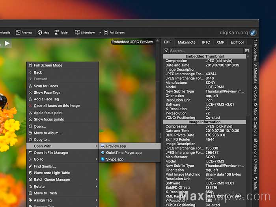Switch to Table view

coord(61,33)
